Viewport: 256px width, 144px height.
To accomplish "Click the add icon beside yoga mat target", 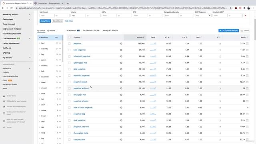I will click(121, 82).
